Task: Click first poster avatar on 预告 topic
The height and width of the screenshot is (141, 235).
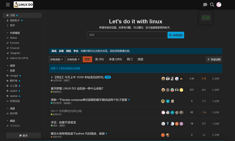Action: point(163,79)
